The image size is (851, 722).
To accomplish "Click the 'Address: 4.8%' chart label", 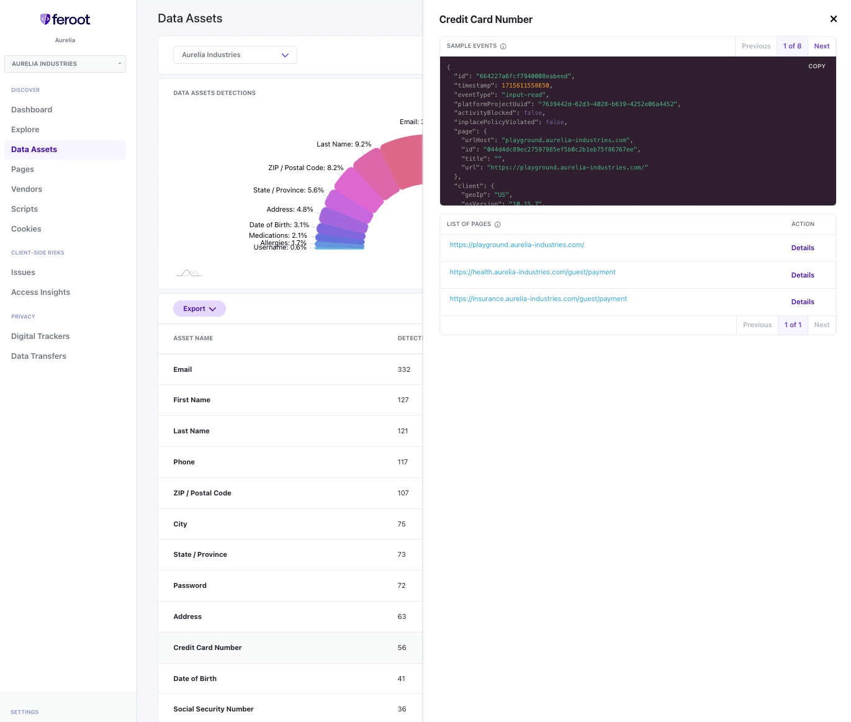I will tap(290, 209).
